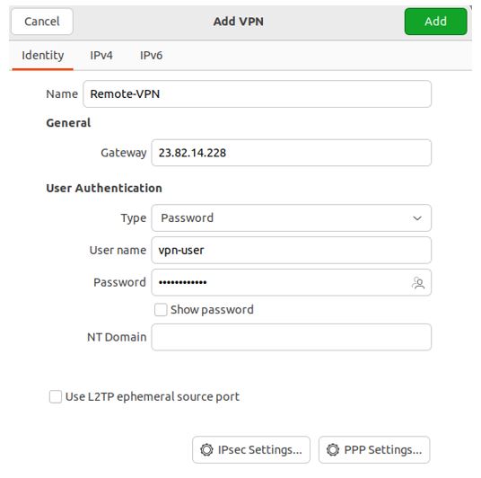Image resolution: width=481 pixels, height=478 pixels.
Task: Open the PPP Settings dialog
Action: coord(374,450)
